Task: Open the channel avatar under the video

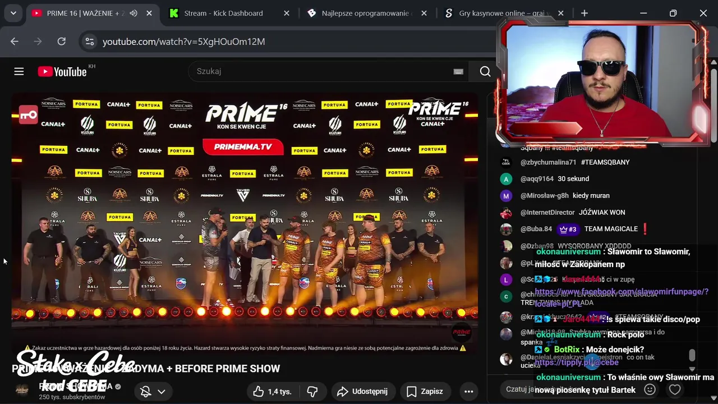Action: (x=22, y=391)
